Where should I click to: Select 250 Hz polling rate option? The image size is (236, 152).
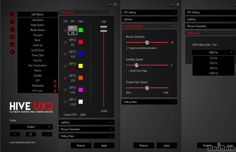click(x=213, y=63)
